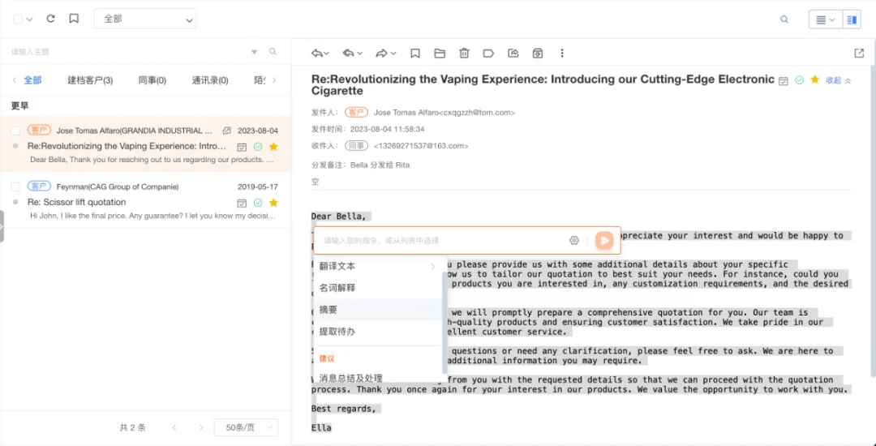Choose 翻译文本 in the command list
The image size is (876, 446).
point(337,266)
